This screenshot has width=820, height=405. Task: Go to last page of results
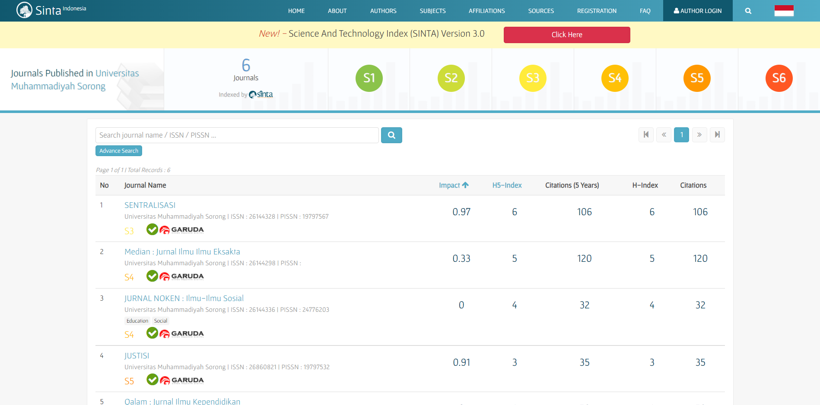point(717,135)
